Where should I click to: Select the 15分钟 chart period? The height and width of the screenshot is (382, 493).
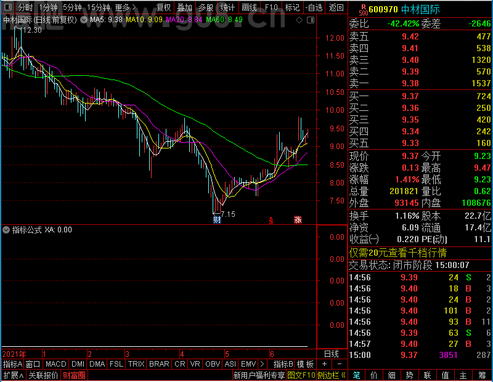point(99,7)
